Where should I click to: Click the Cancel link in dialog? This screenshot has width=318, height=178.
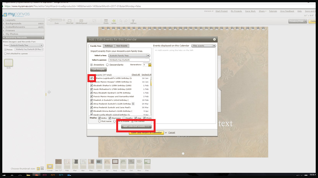coord(172,133)
